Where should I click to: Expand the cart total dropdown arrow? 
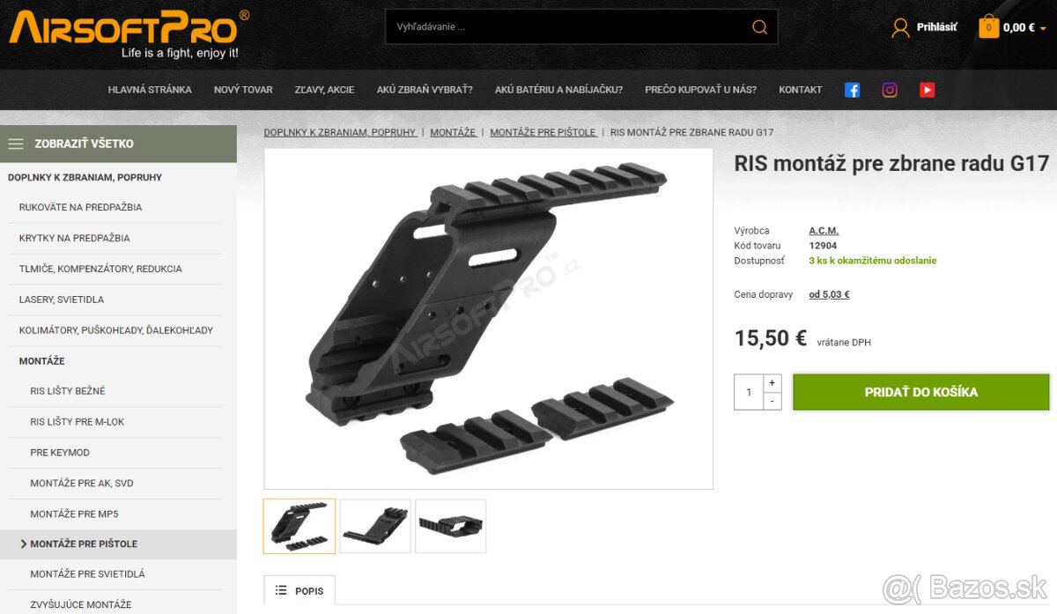coord(1044,28)
